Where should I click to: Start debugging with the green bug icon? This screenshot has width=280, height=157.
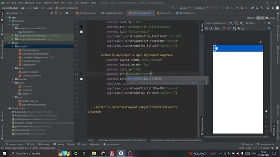[x=227, y=8]
